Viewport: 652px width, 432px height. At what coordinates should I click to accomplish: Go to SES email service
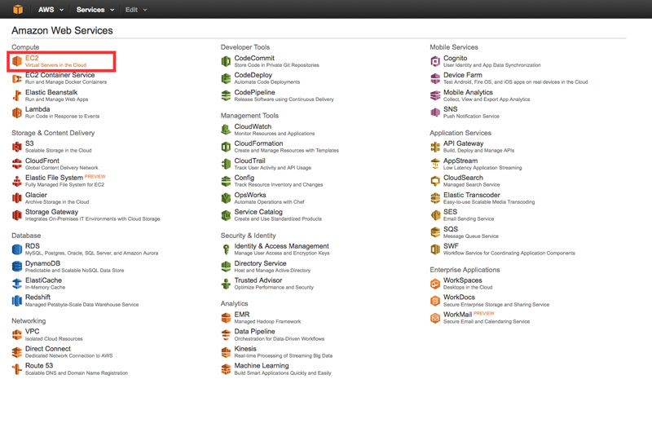pos(451,212)
